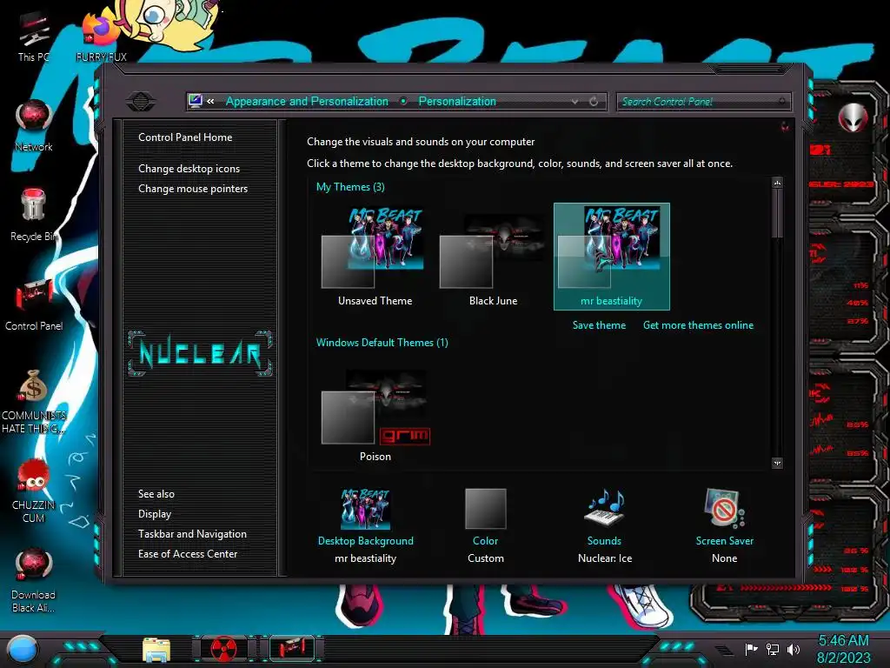This screenshot has height=668, width=890.
Task: Click the search magnifier in Control Panel search
Action: (x=782, y=101)
